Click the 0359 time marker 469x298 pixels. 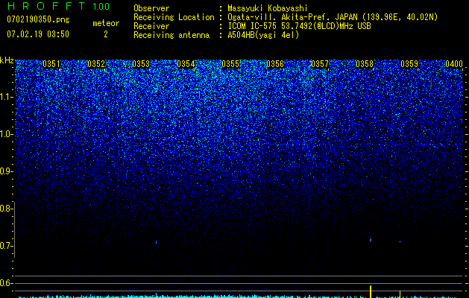coord(409,64)
